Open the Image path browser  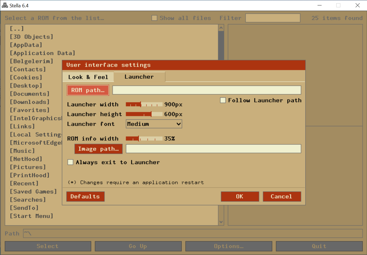(x=98, y=149)
